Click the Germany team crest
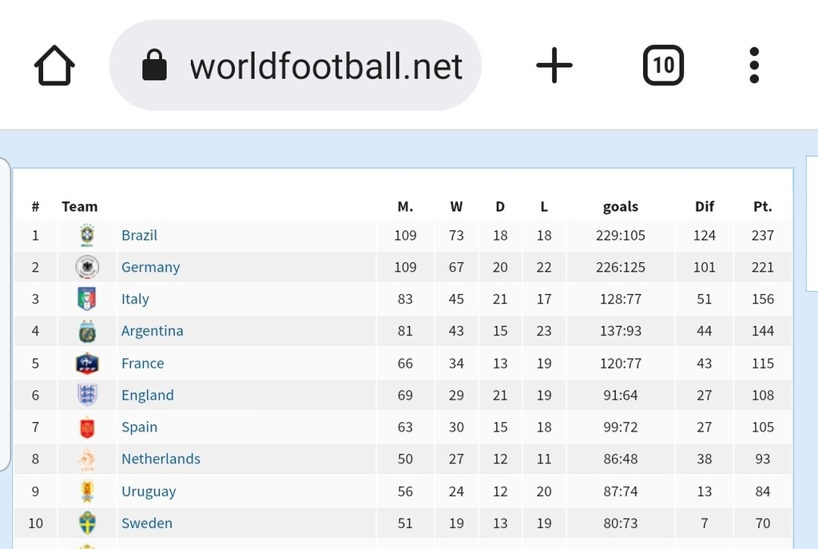This screenshot has height=549, width=818. [x=87, y=267]
